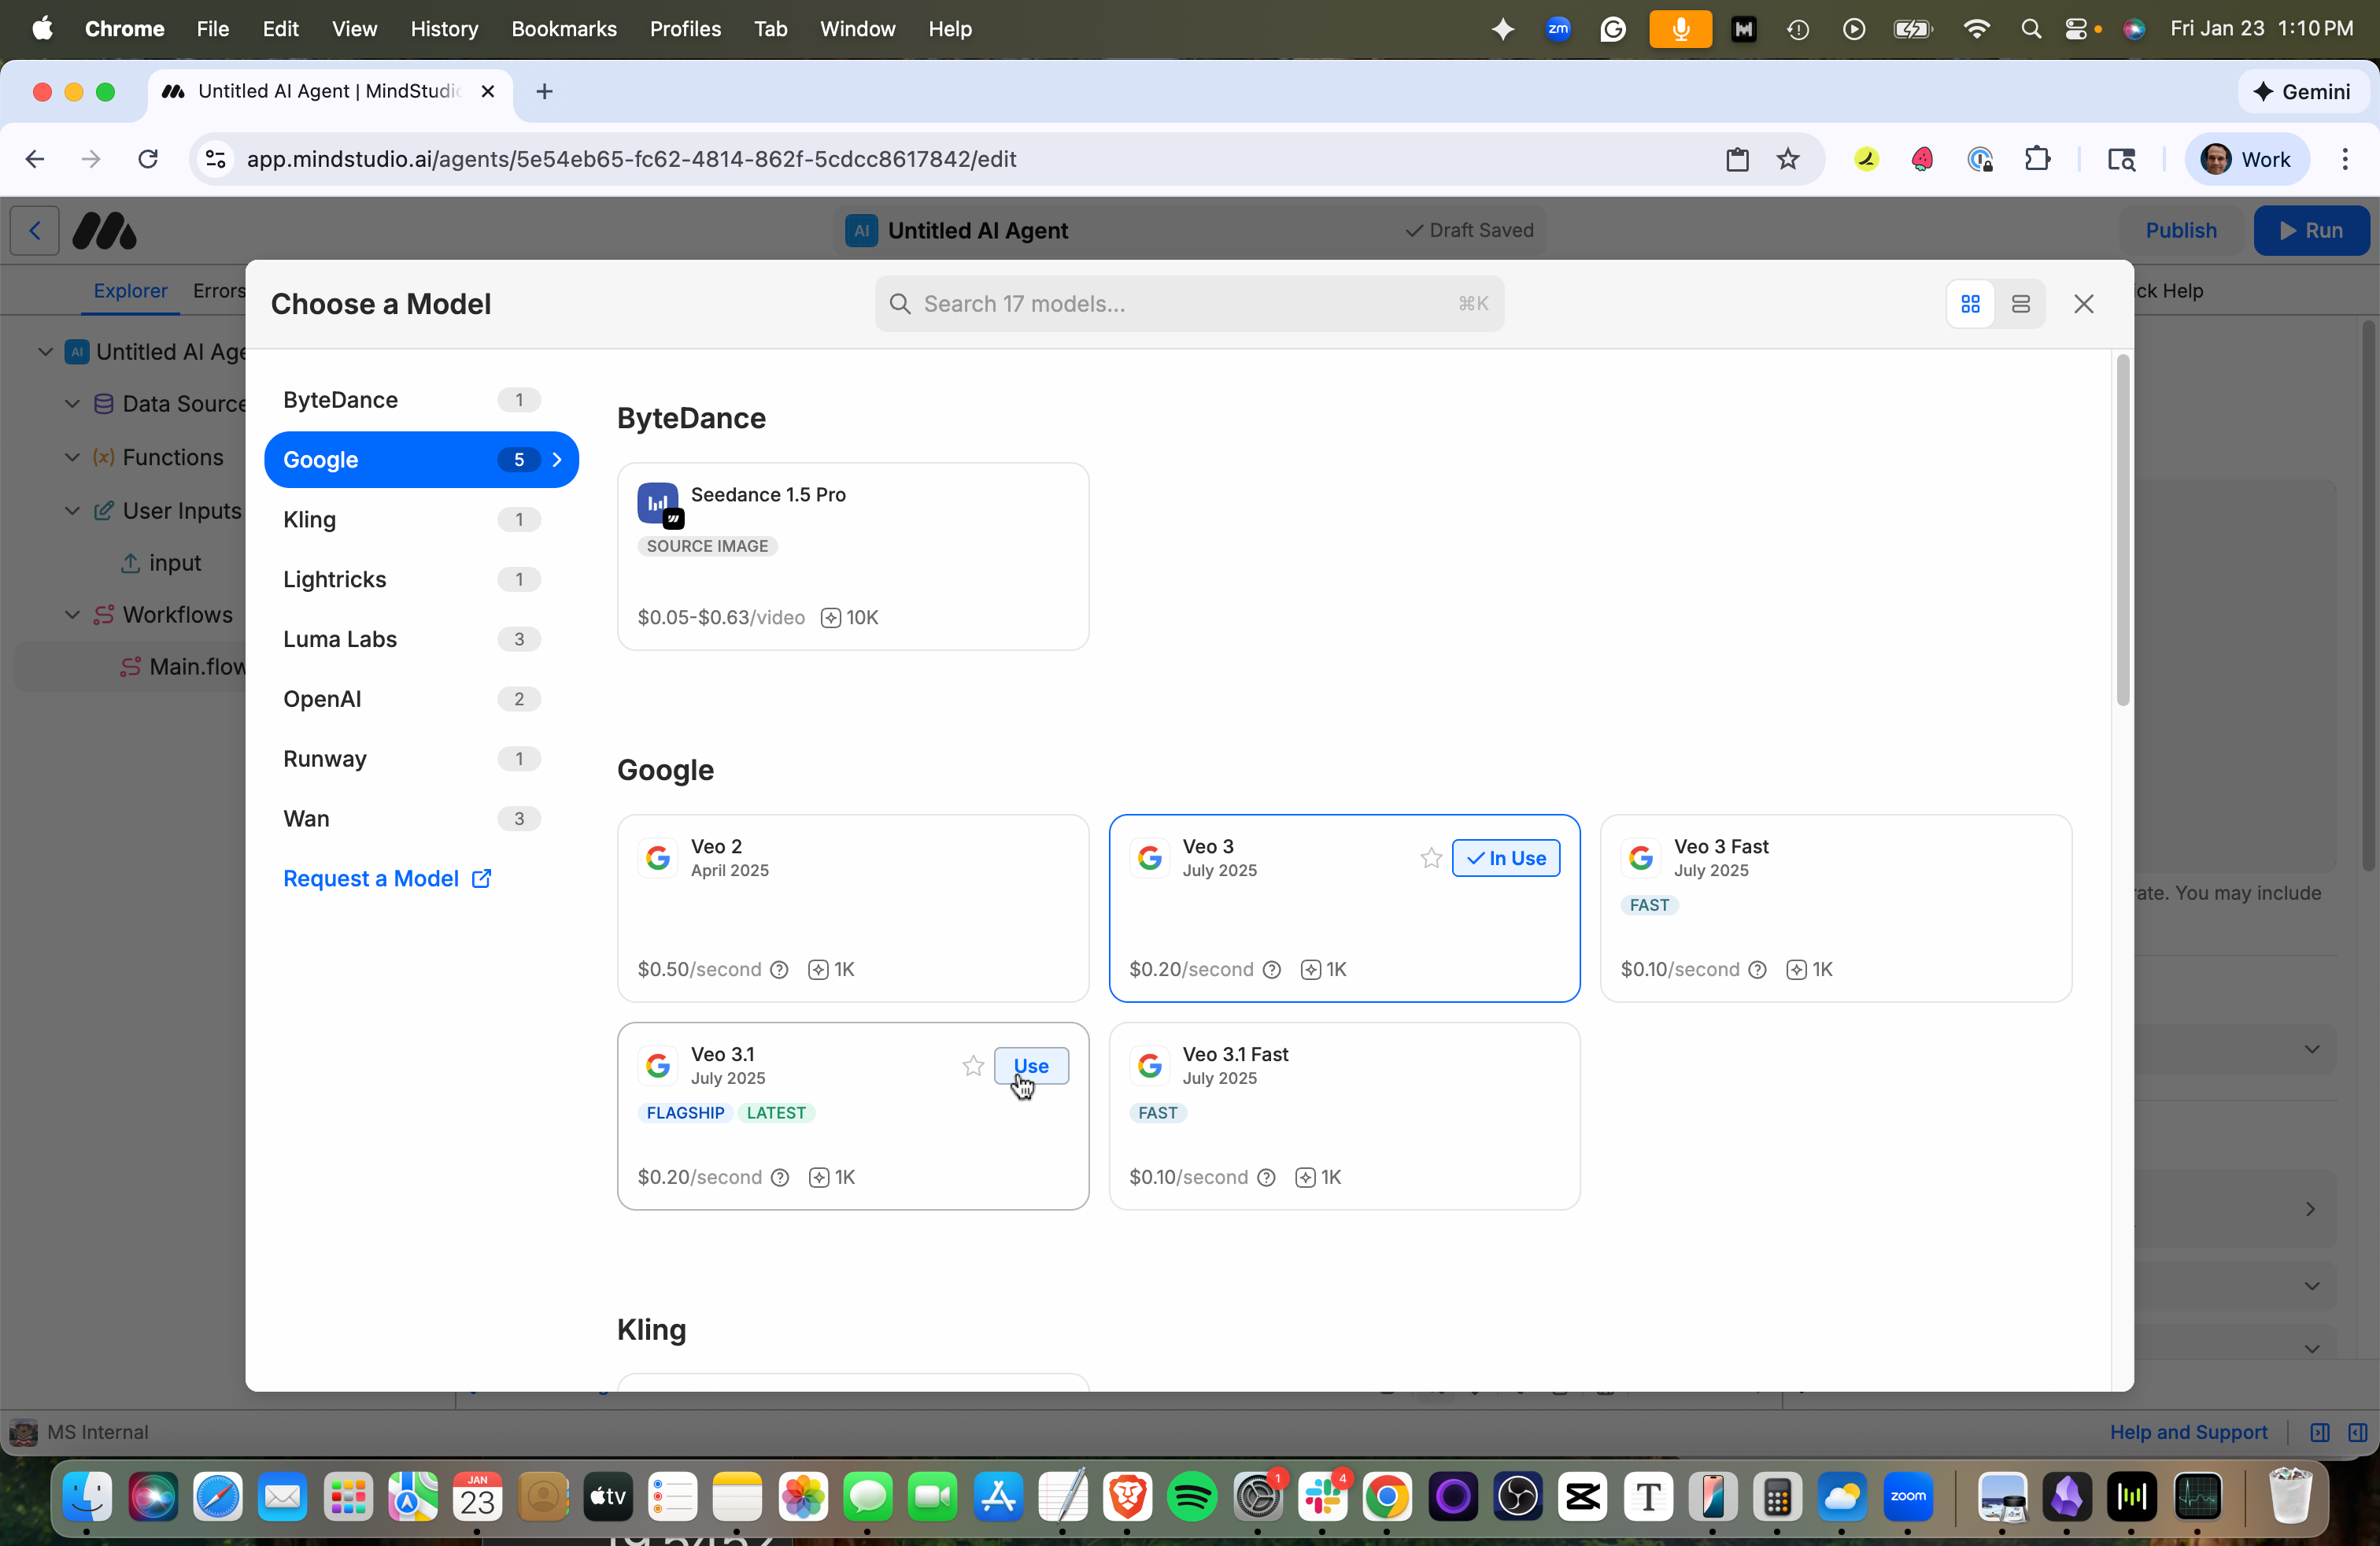Screen dimensions: 2380x1546
Task: Open pricing info for Veo 3.1
Action: [x=779, y=1177]
